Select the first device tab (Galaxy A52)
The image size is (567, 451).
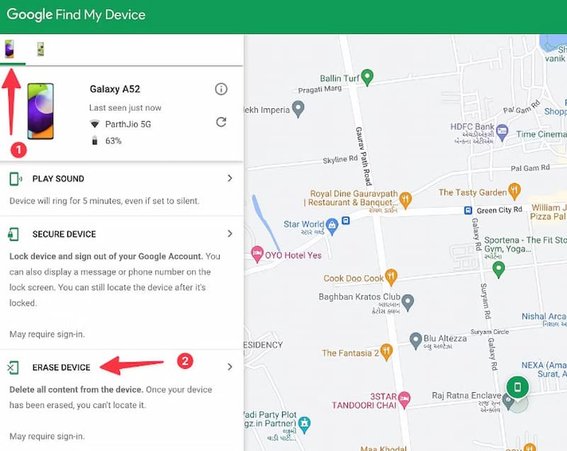[x=9, y=49]
